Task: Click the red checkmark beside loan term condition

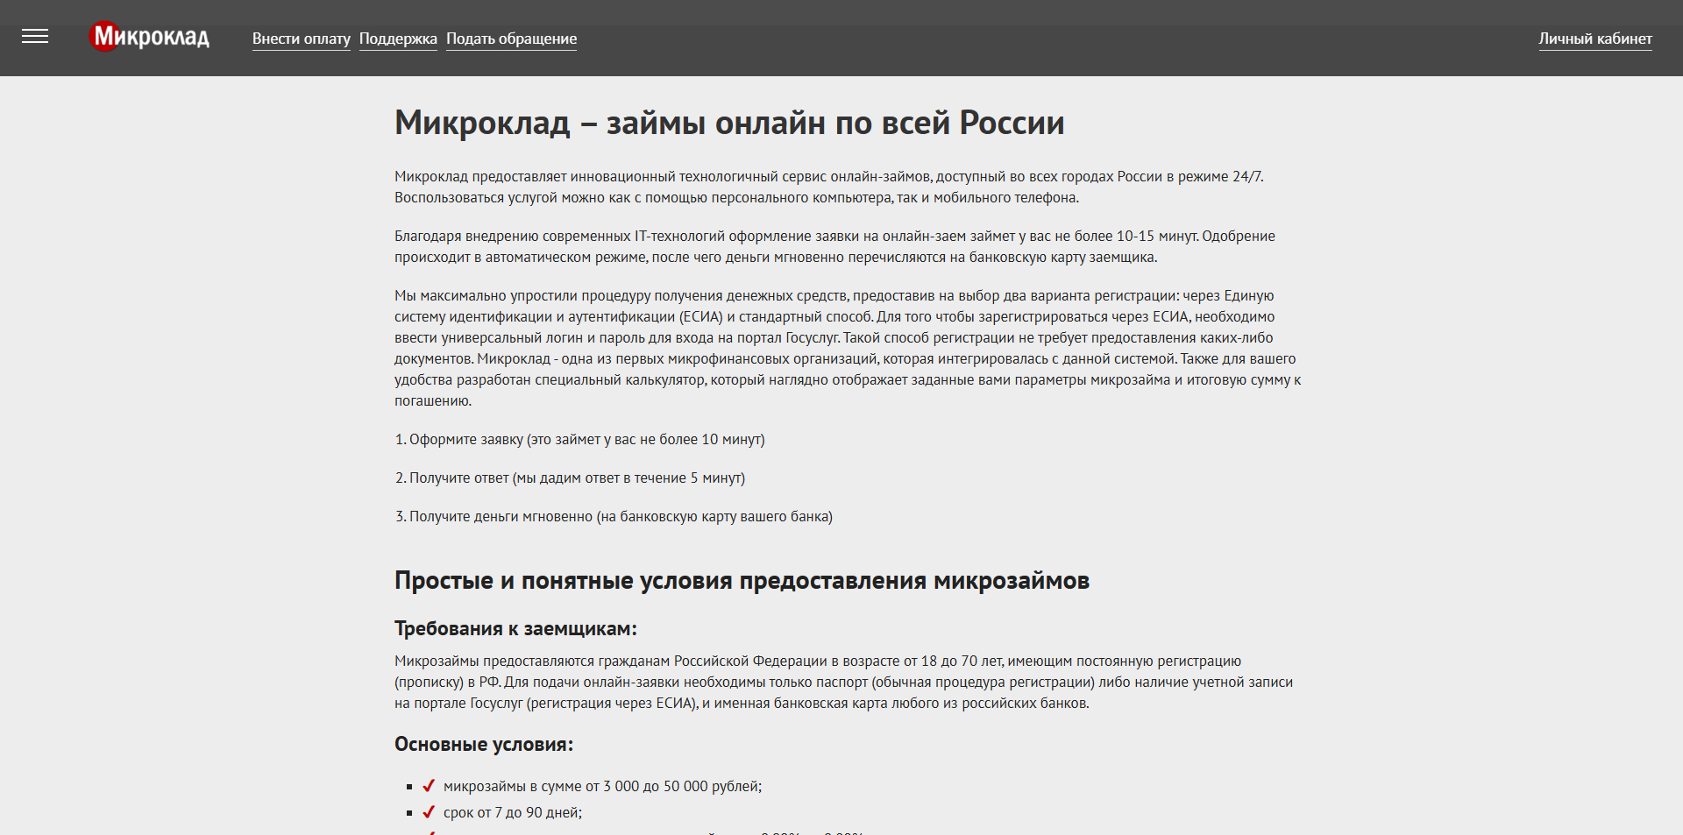Action: (x=430, y=812)
